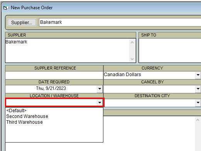Select <Default> from the warehouse list

point(16,110)
